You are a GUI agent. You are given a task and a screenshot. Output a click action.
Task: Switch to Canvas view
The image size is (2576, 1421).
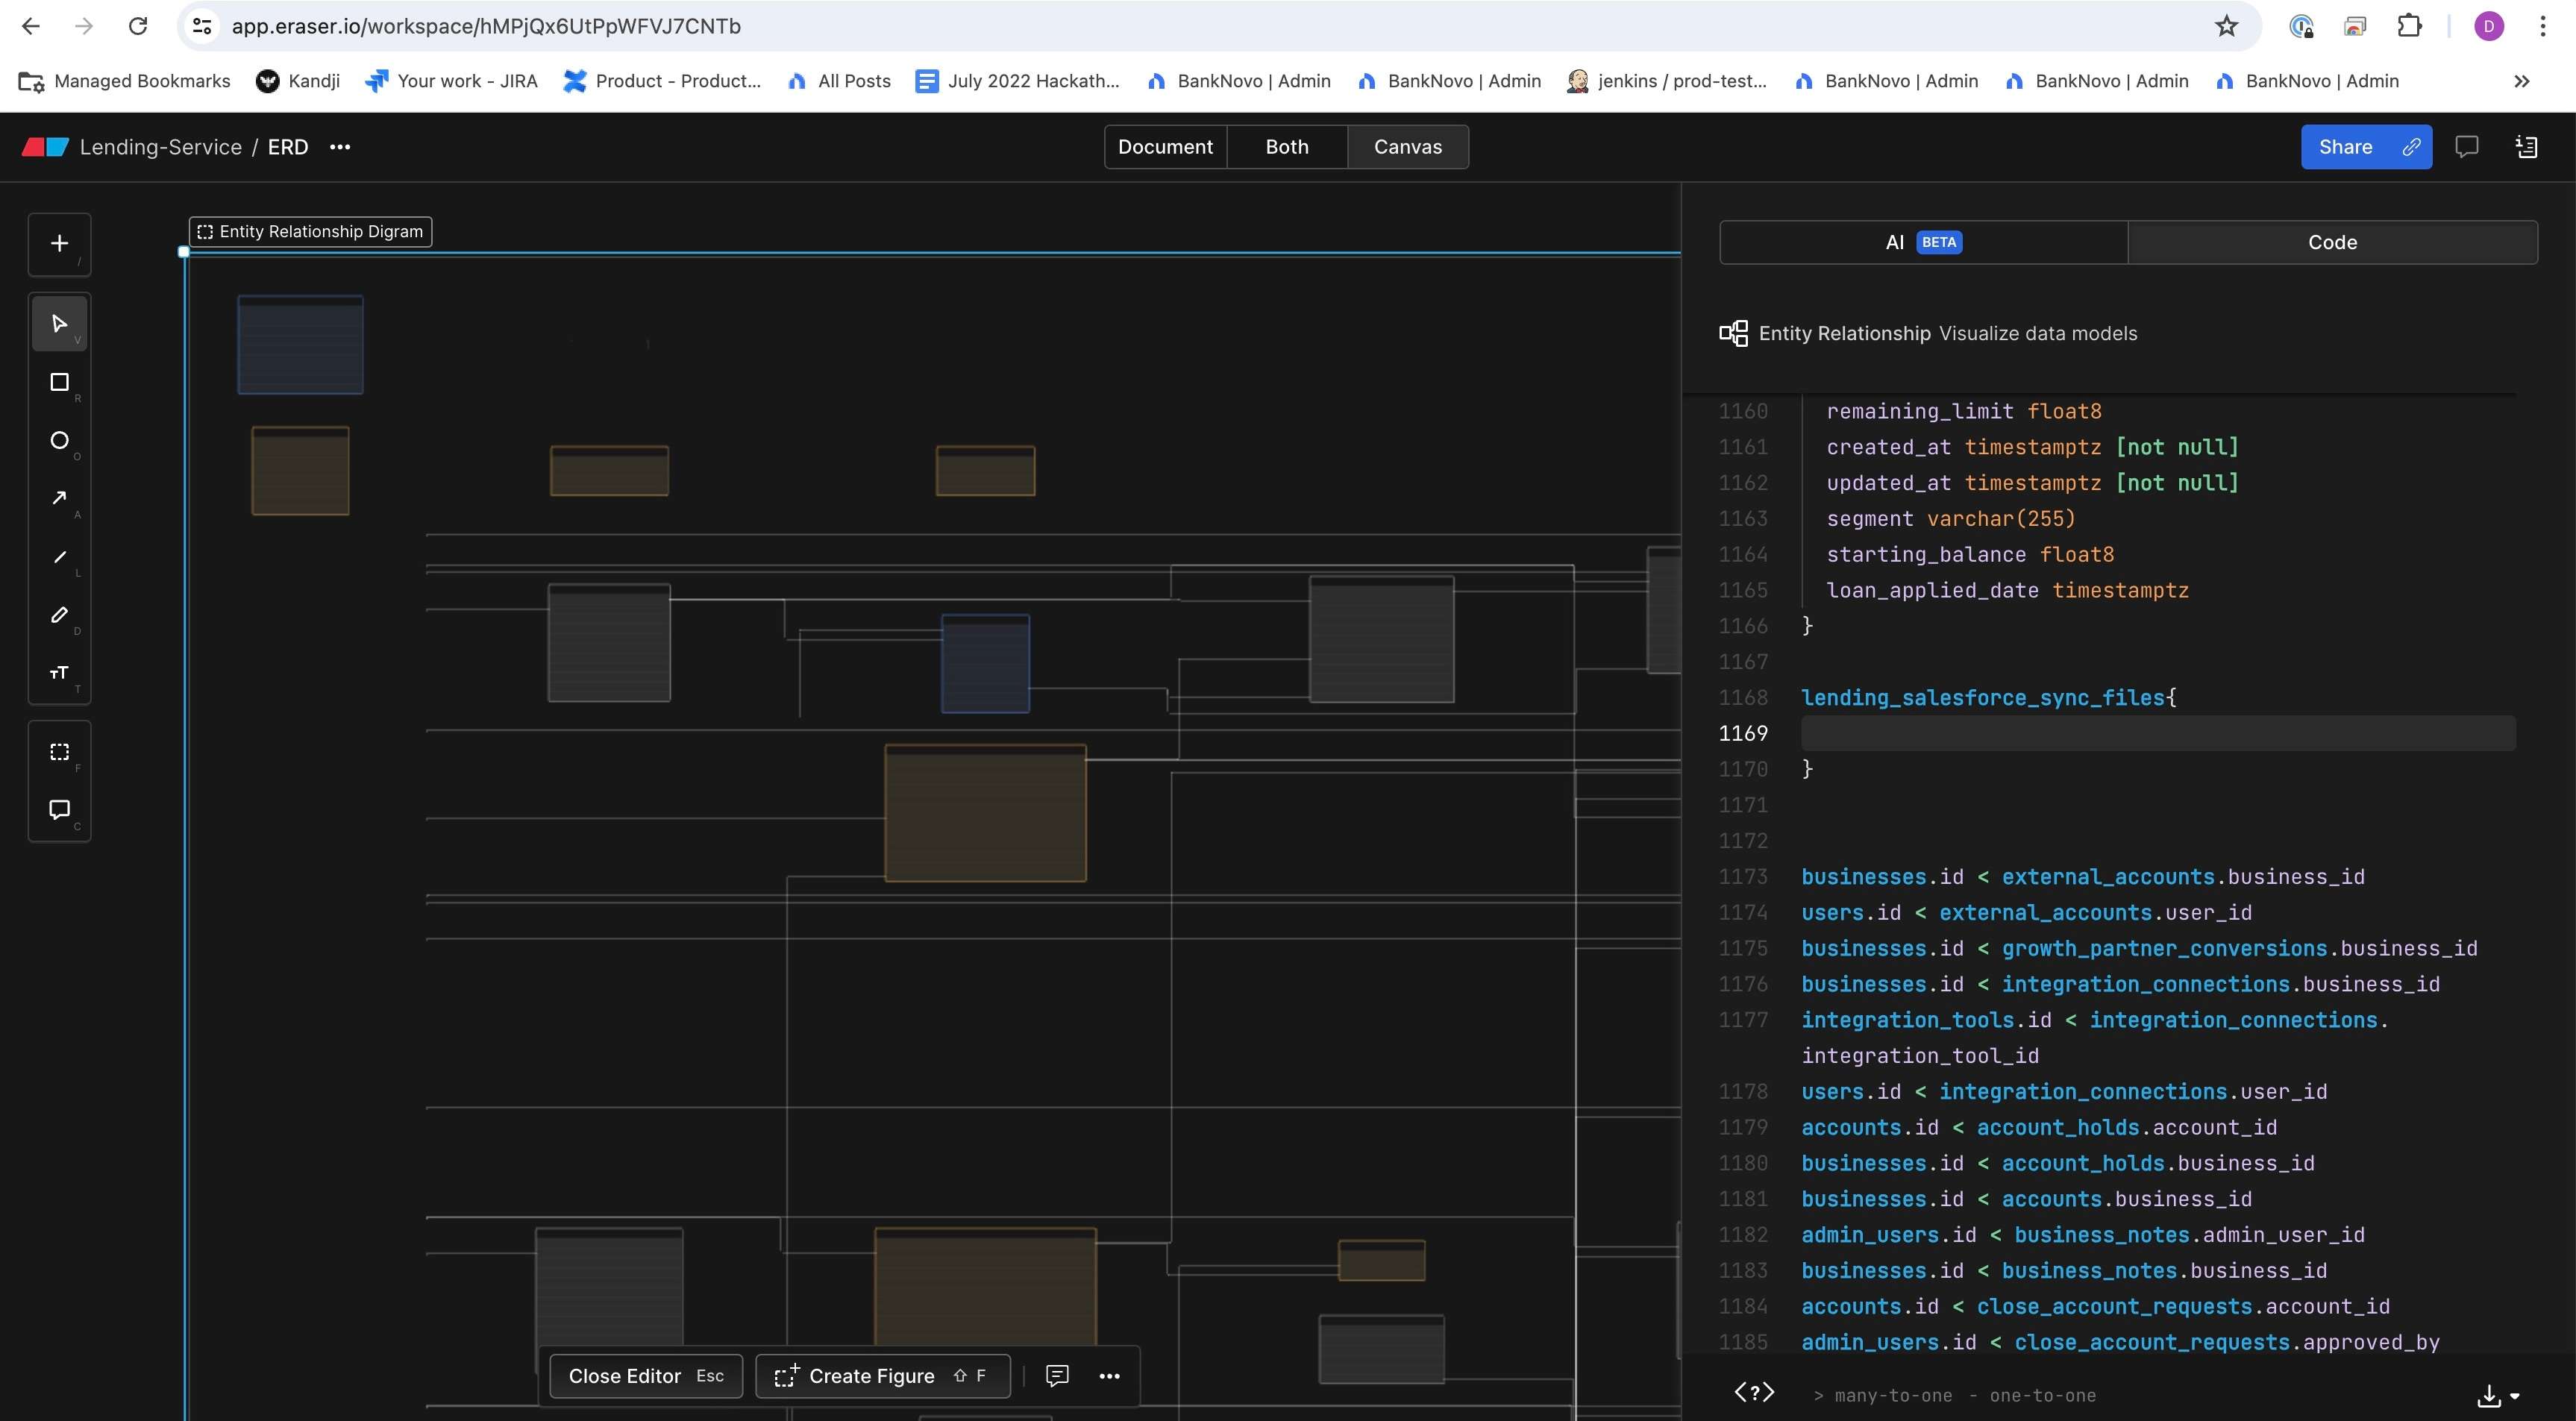[1407, 147]
